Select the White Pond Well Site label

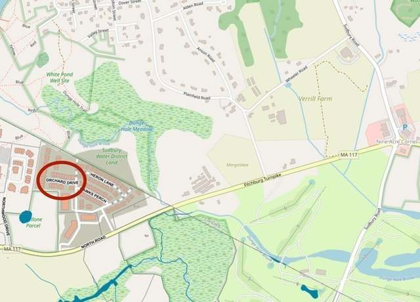(60, 77)
